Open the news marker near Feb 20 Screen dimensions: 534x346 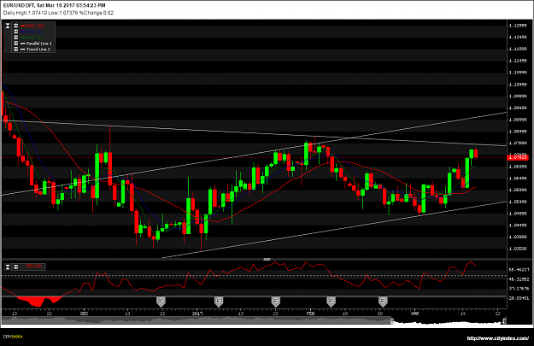(383, 302)
